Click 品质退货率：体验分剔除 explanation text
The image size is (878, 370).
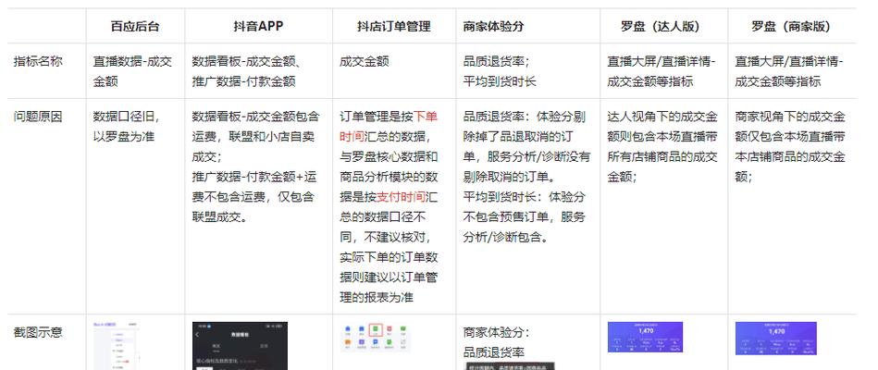coord(526,147)
